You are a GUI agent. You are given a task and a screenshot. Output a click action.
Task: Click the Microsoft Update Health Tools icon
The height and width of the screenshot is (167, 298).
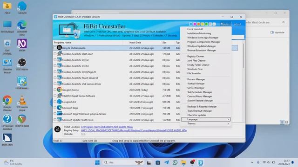pyautogui.click(x=59, y=120)
